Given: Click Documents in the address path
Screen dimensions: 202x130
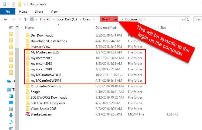Looking at the screenshot, I should point(133,19).
